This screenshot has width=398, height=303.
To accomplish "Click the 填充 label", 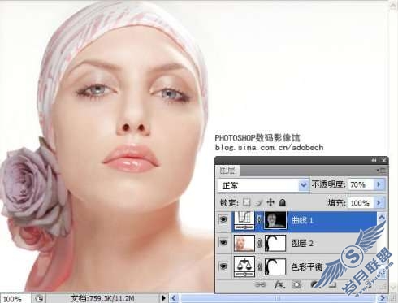I will pyautogui.click(x=337, y=202).
